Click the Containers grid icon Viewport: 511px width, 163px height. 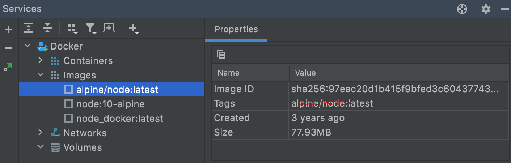pyautogui.click(x=55, y=61)
